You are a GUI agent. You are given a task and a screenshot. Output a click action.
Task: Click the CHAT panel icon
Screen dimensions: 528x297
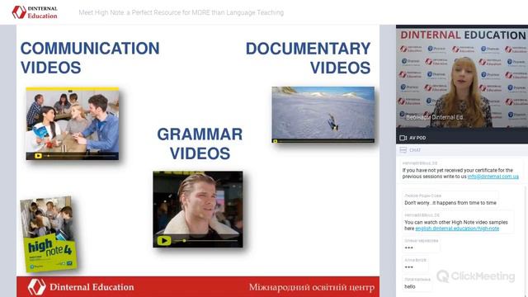403,150
